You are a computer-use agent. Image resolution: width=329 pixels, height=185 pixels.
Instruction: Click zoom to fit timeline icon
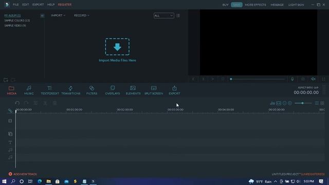pyautogui.click(x=279, y=103)
